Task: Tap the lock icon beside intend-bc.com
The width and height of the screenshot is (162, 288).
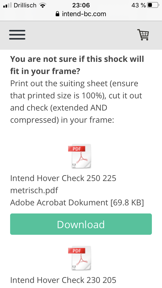Action: (x=57, y=14)
